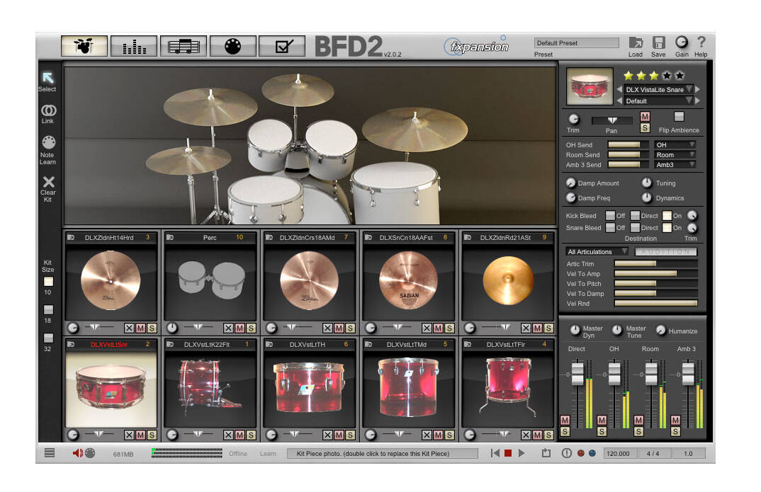Open the Kit page drum icon tab

point(84,47)
